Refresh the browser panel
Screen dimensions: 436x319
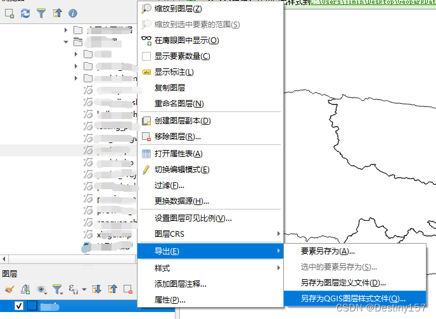point(25,13)
